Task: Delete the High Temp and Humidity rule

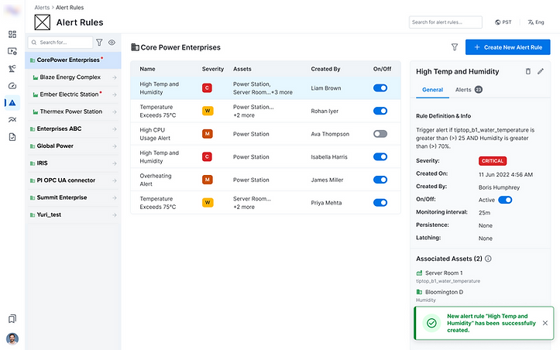Action: [527, 71]
